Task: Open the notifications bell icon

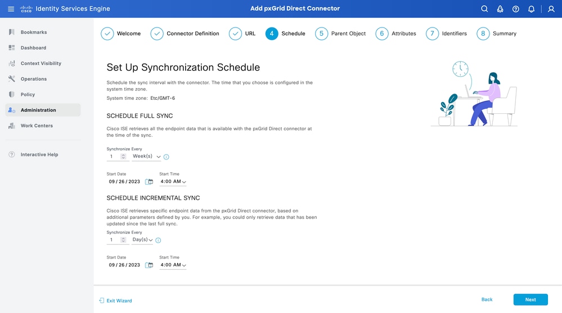Action: [x=531, y=8]
